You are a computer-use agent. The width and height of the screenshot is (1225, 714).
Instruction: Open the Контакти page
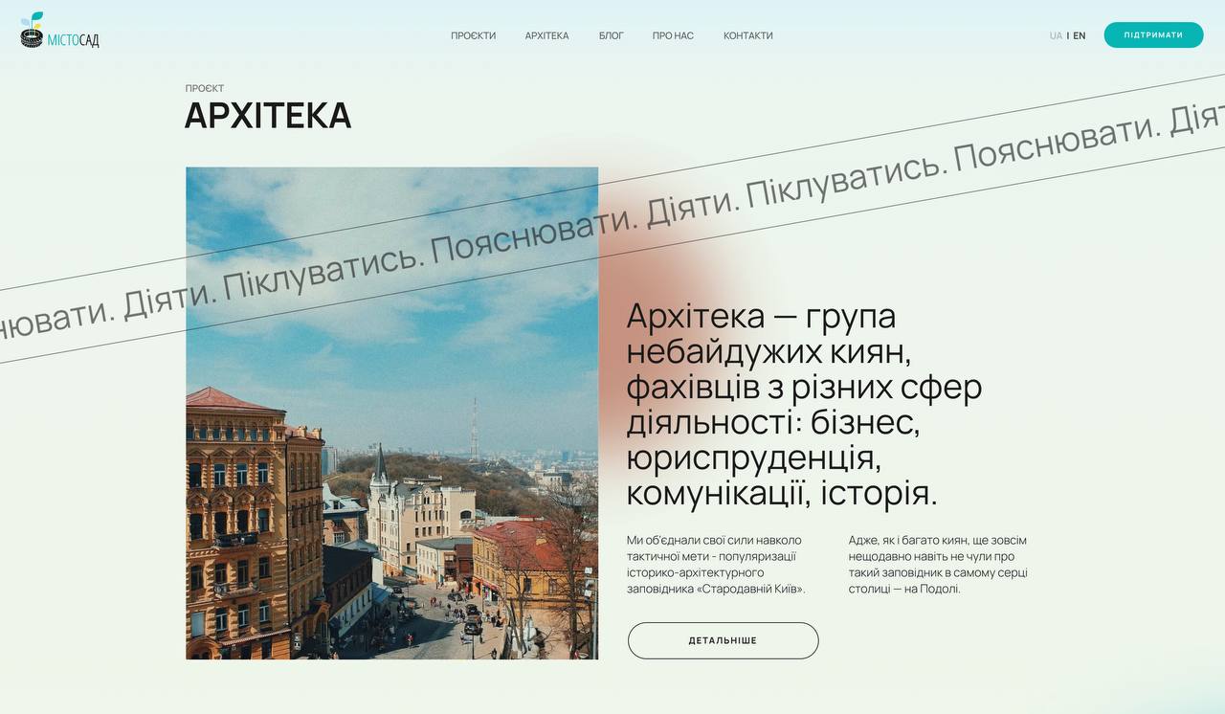(x=747, y=35)
